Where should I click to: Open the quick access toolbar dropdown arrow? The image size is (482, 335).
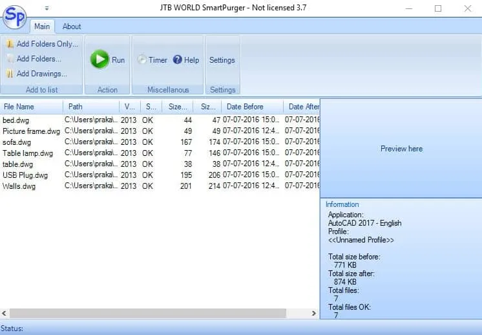[x=47, y=8]
